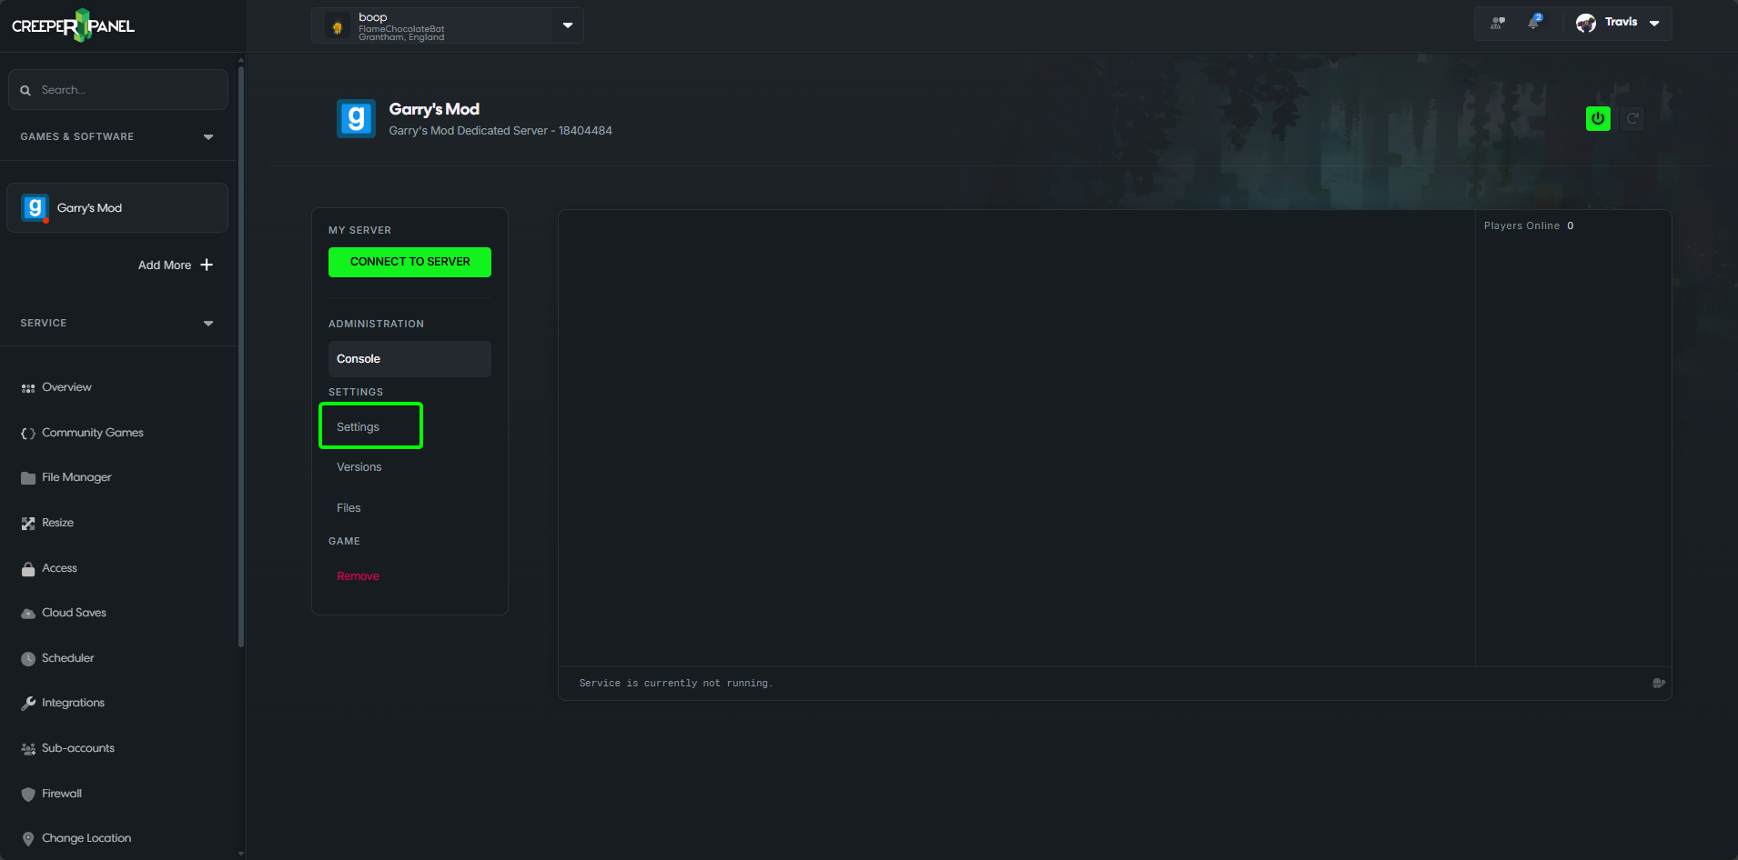The height and width of the screenshot is (860, 1738).
Task: Click Connect to Server button
Action: pyautogui.click(x=409, y=262)
